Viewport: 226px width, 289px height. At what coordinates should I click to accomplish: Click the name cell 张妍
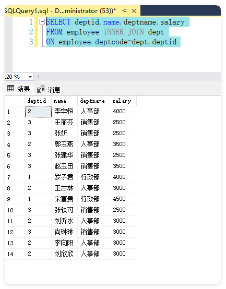coord(65,133)
